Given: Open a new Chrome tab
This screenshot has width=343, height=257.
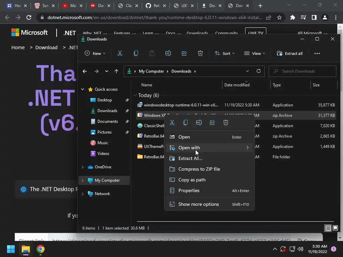Looking at the screenshot, I should tap(260, 6).
